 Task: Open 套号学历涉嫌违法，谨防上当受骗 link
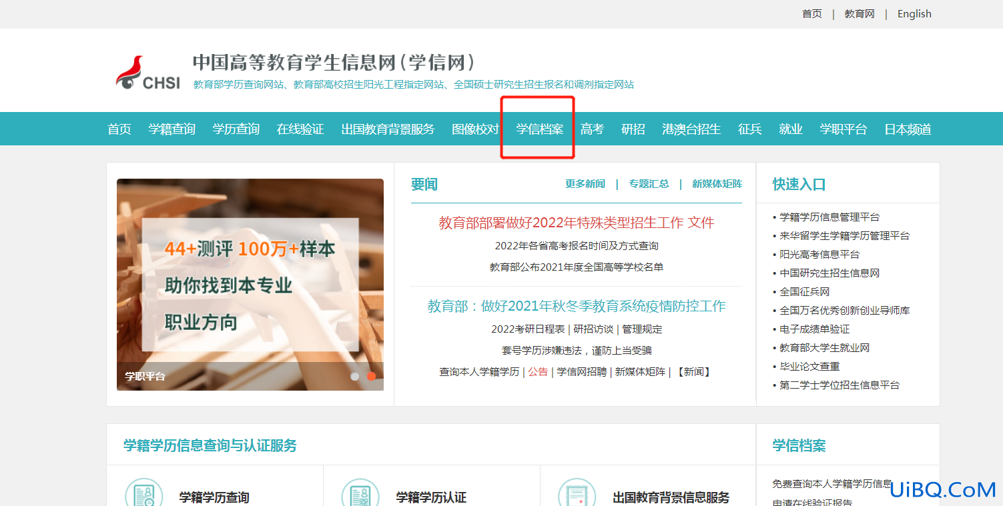point(577,351)
